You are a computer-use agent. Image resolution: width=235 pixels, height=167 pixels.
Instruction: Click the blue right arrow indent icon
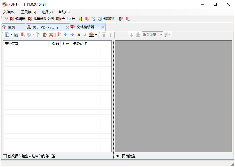pyautogui.click(x=72, y=35)
